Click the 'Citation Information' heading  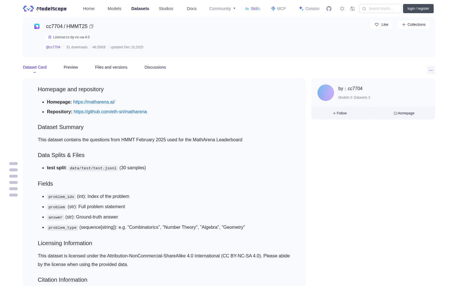coord(63,280)
